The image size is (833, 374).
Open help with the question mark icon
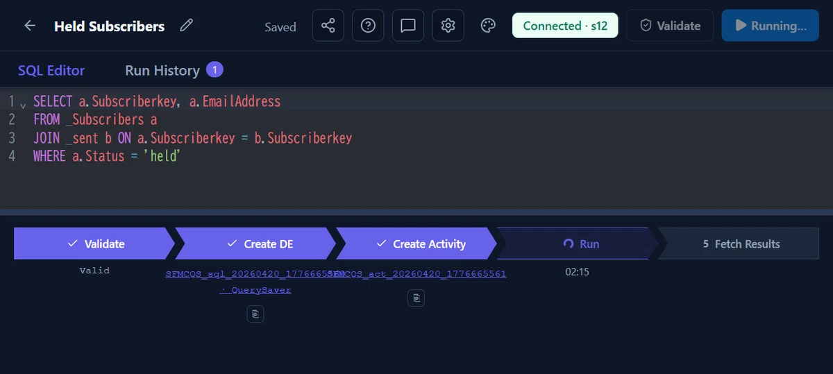(369, 26)
